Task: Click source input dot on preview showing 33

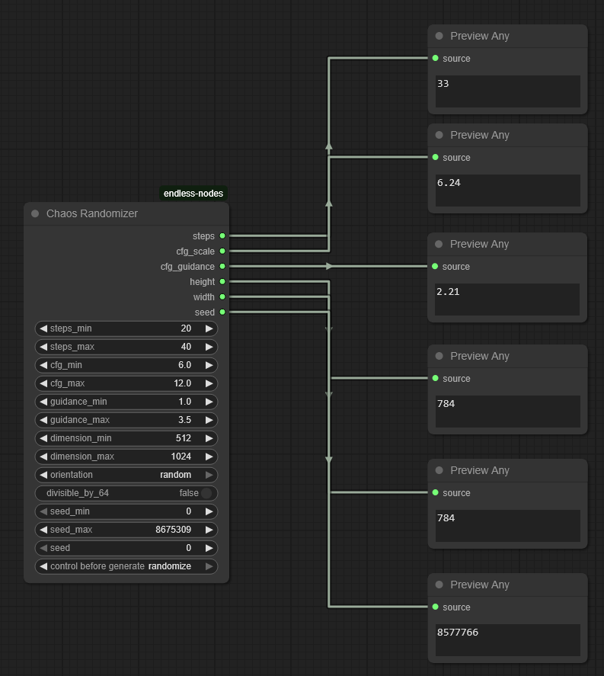Action: (x=436, y=59)
